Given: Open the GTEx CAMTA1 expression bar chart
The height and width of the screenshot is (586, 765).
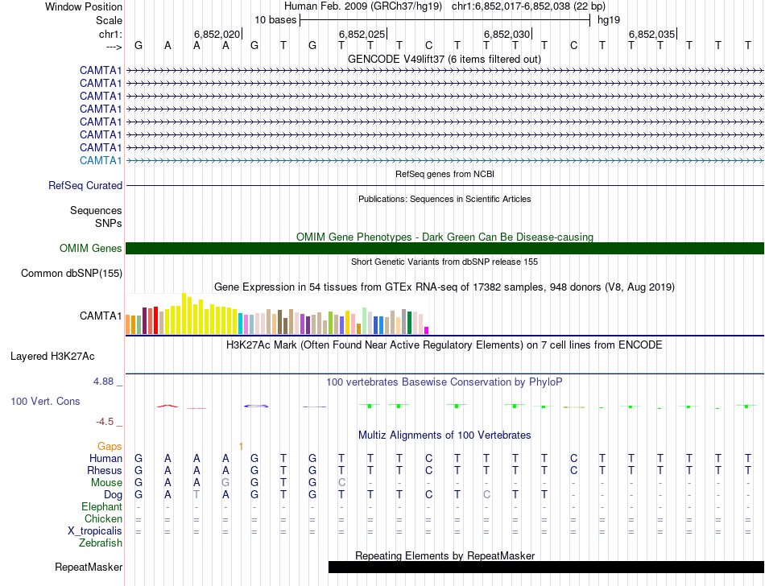Looking at the screenshot, I should click(x=278, y=321).
